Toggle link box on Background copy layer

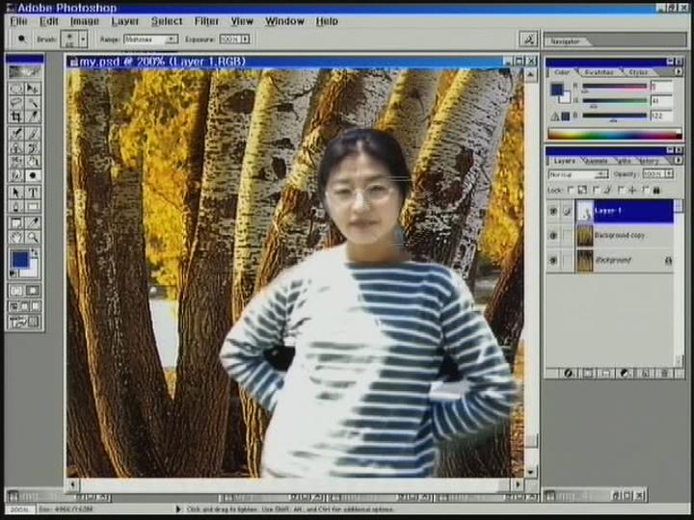568,236
